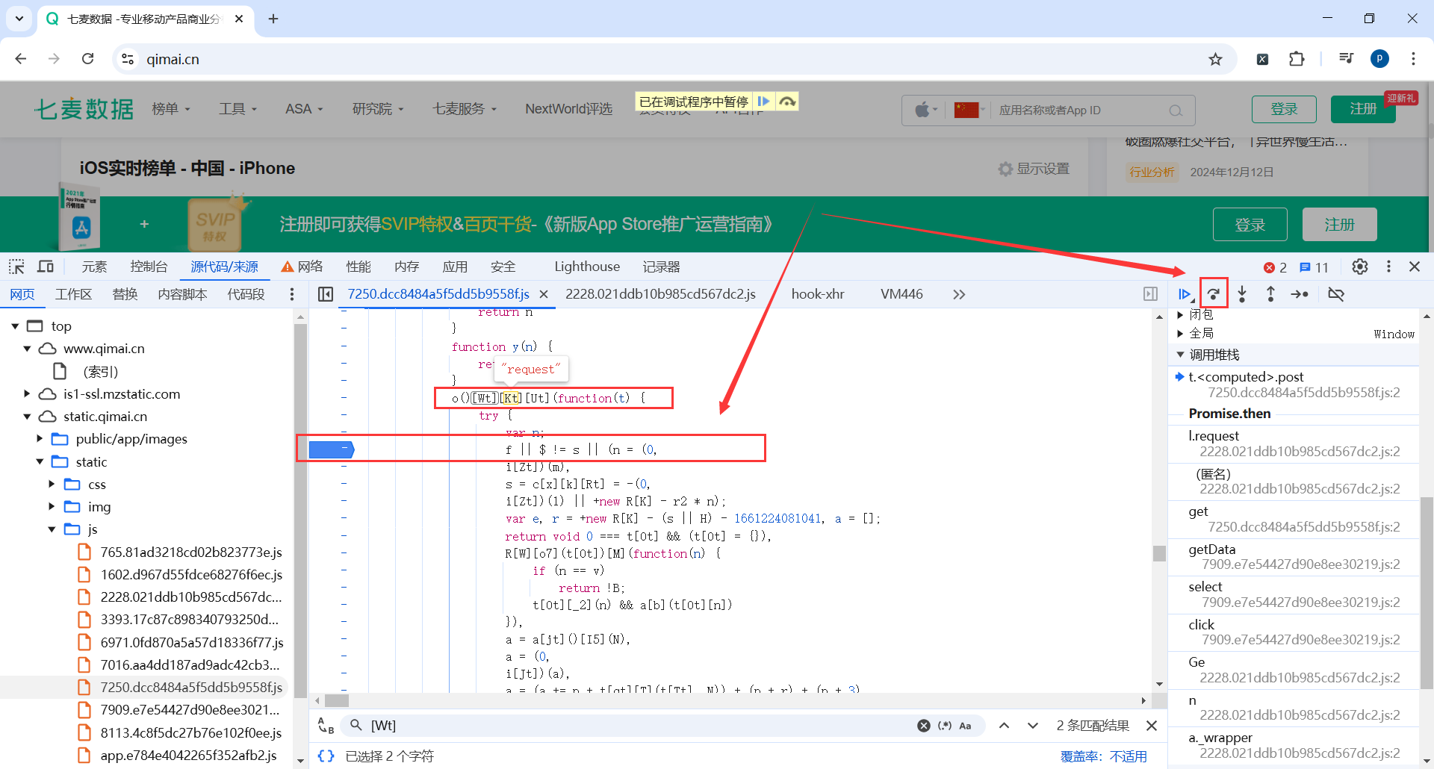This screenshot has width=1434, height=769.
Task: Clear the search field text
Action: point(924,726)
